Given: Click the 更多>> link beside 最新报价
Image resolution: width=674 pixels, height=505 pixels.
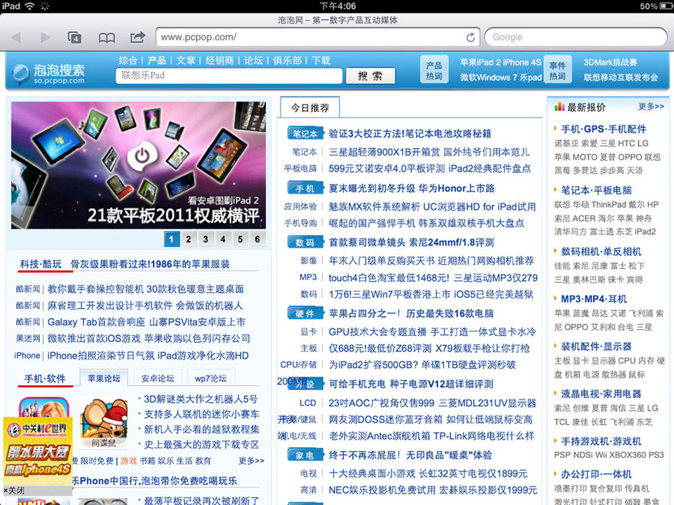Looking at the screenshot, I should (651, 106).
